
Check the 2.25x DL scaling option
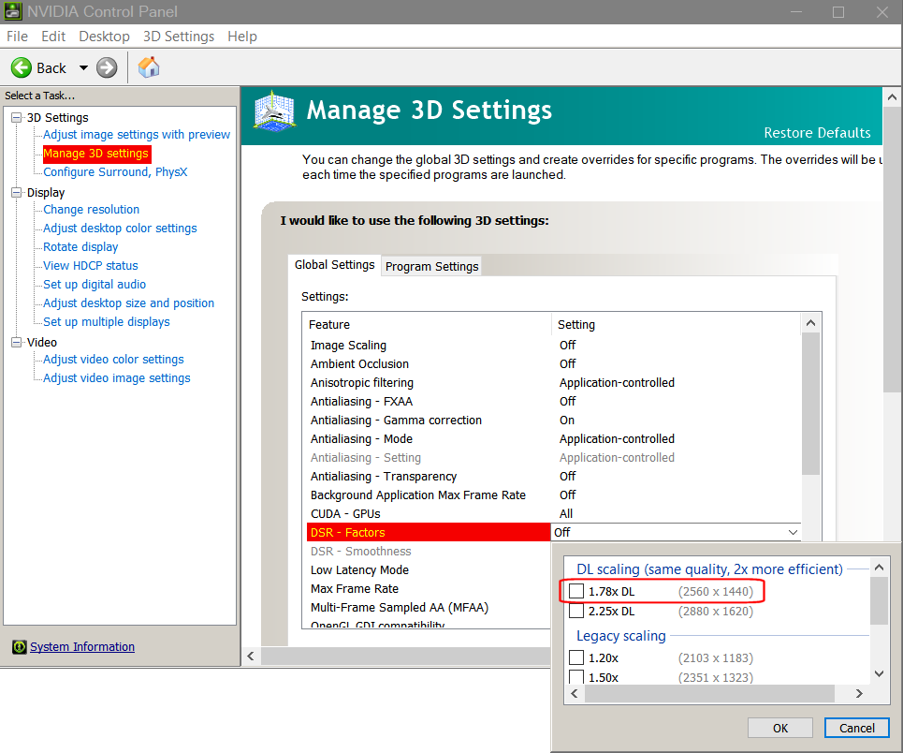click(576, 612)
